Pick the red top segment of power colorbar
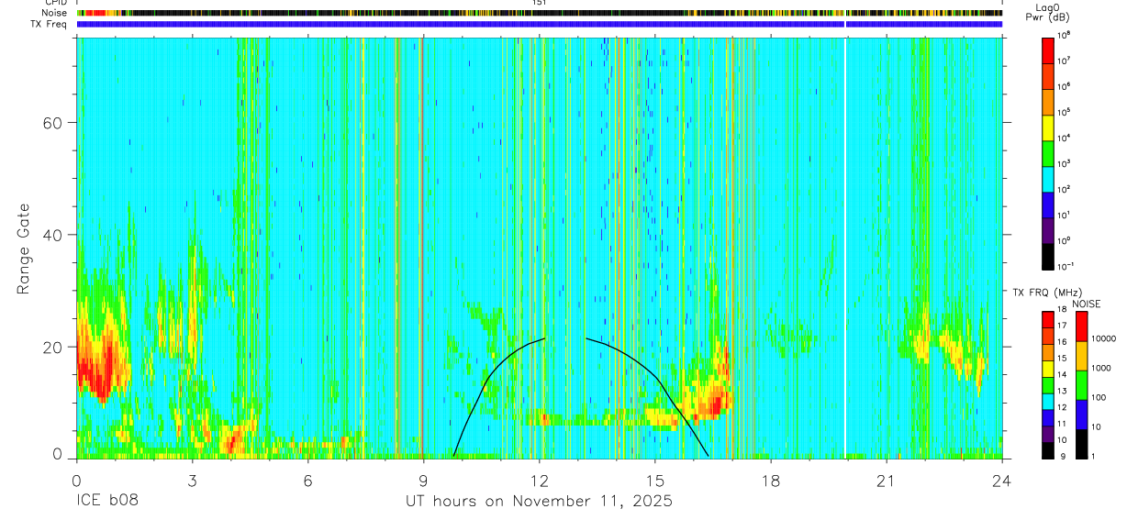Viewport: 1127px width, 520px height. coord(1048,49)
